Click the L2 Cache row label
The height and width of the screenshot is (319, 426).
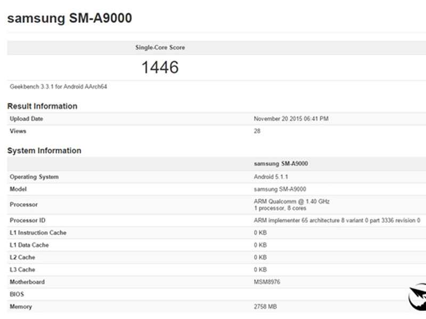coord(22,257)
